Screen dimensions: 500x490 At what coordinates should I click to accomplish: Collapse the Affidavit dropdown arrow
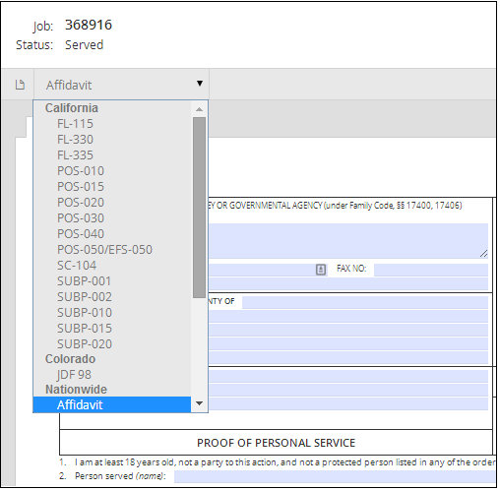[x=200, y=84]
